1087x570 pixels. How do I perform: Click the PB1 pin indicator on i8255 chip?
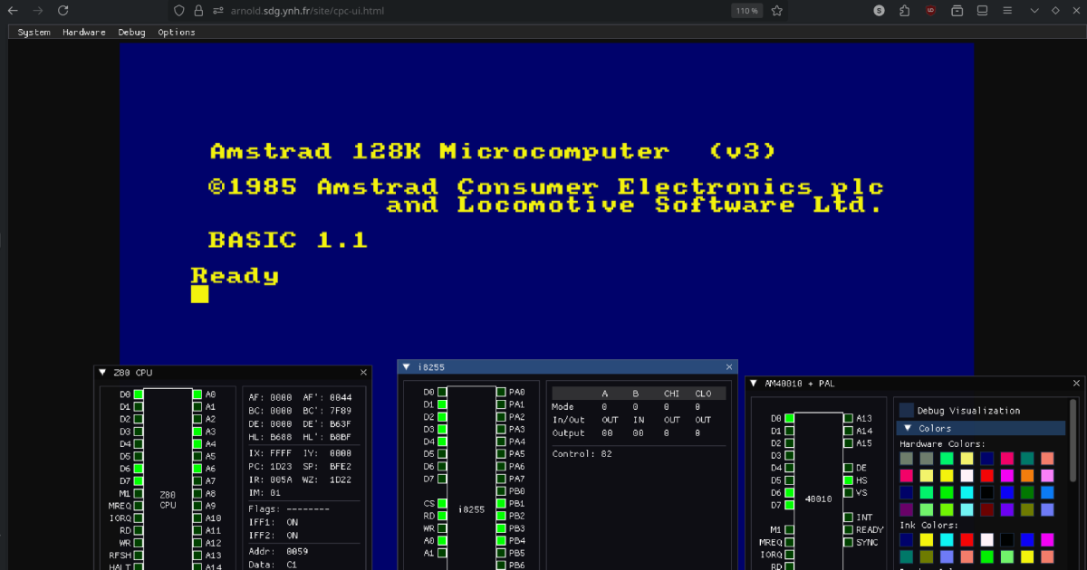tap(500, 503)
